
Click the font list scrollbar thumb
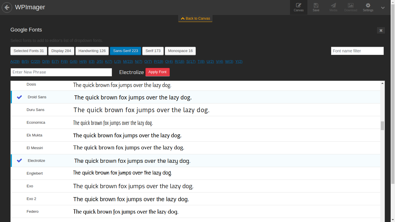coord(382,126)
